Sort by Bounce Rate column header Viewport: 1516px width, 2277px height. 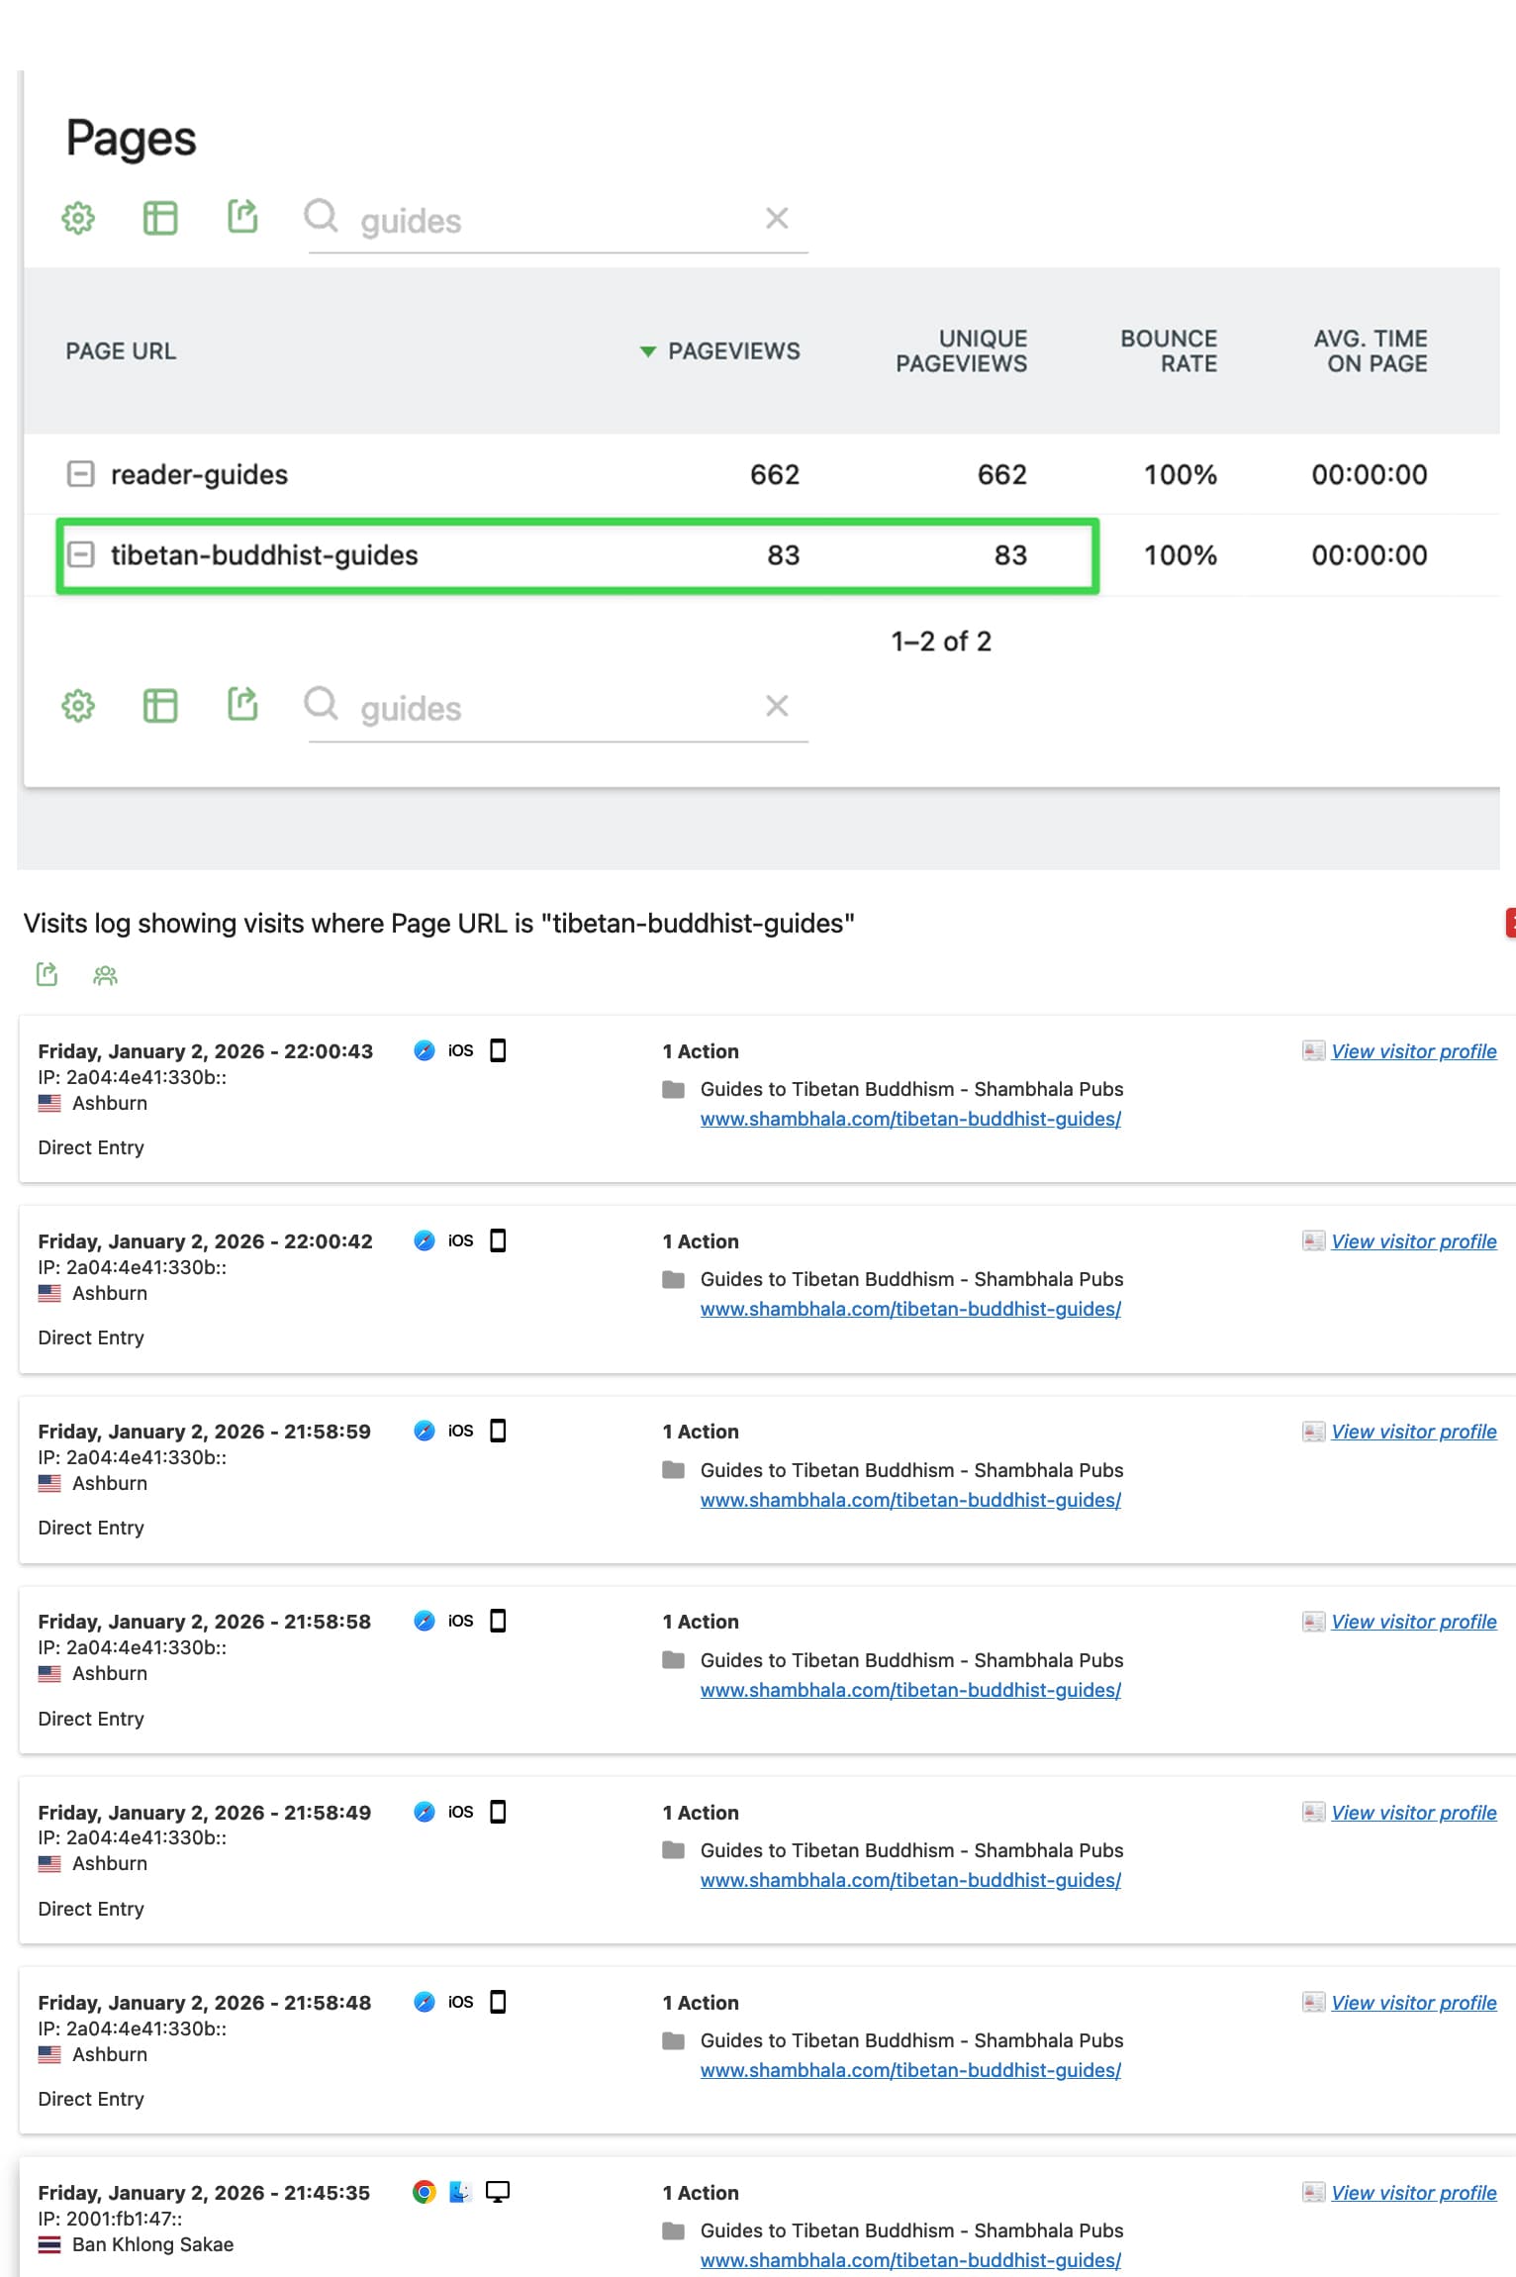(1168, 351)
